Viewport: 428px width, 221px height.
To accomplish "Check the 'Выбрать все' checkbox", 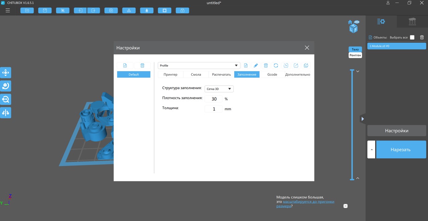I will pos(412,37).
